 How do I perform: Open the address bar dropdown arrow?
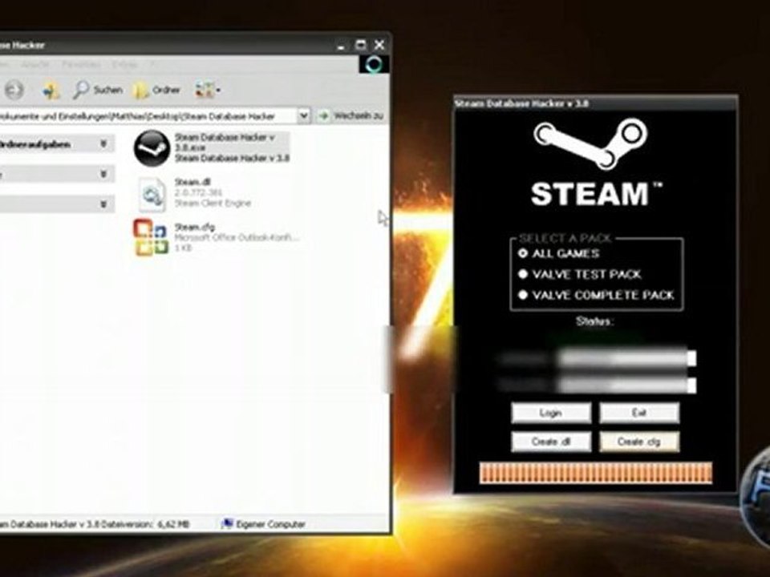coord(303,115)
